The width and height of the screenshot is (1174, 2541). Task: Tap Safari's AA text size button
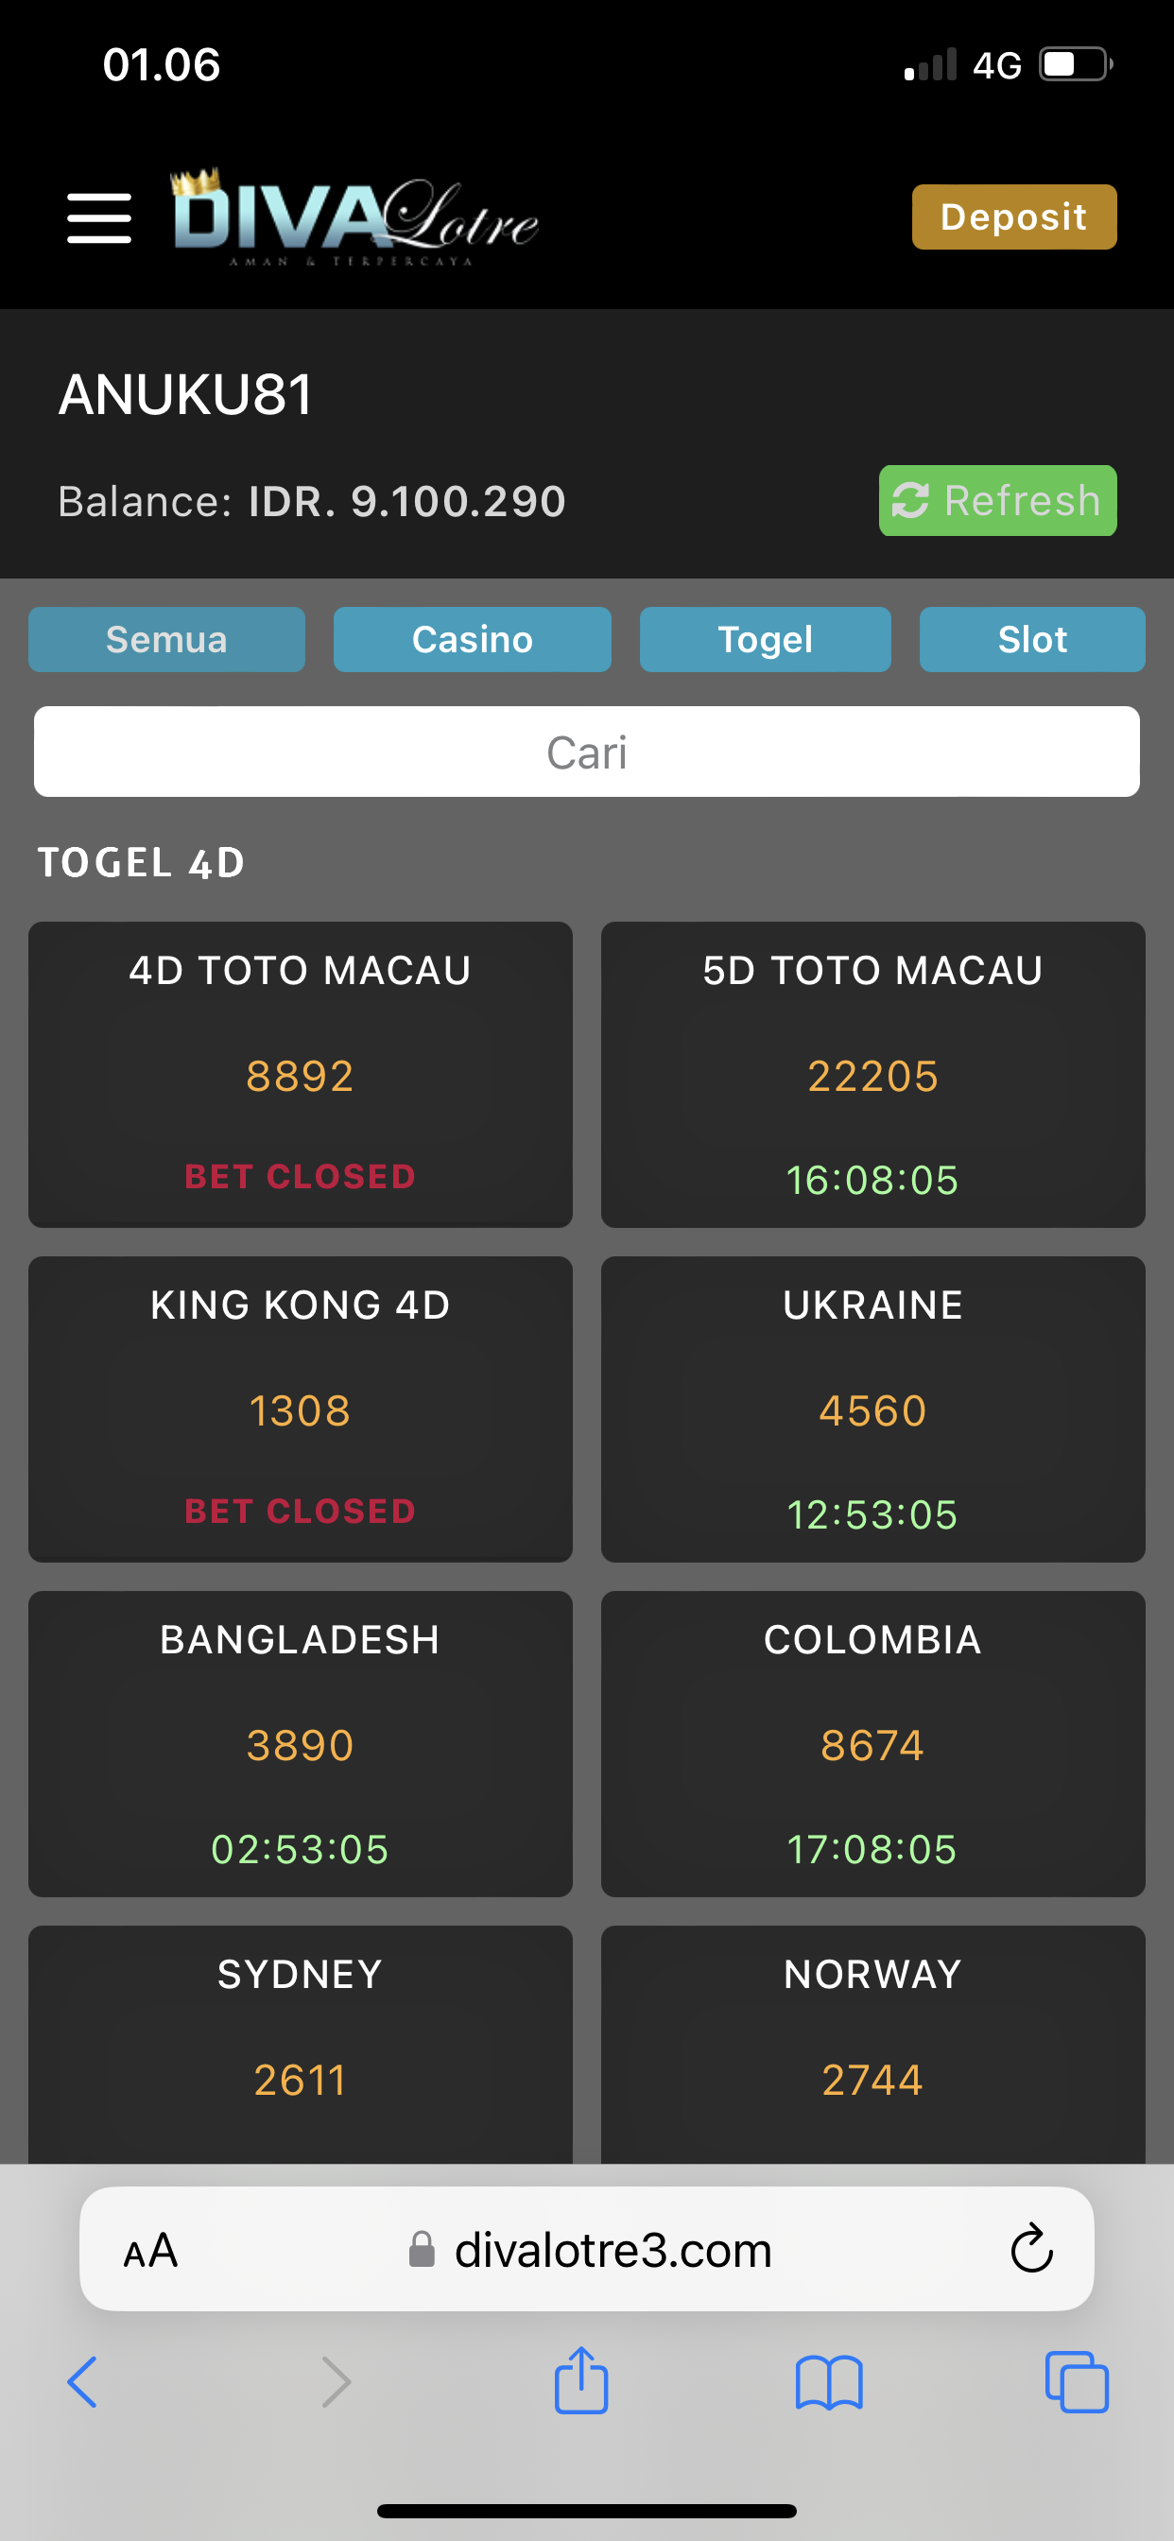pyautogui.click(x=150, y=2251)
